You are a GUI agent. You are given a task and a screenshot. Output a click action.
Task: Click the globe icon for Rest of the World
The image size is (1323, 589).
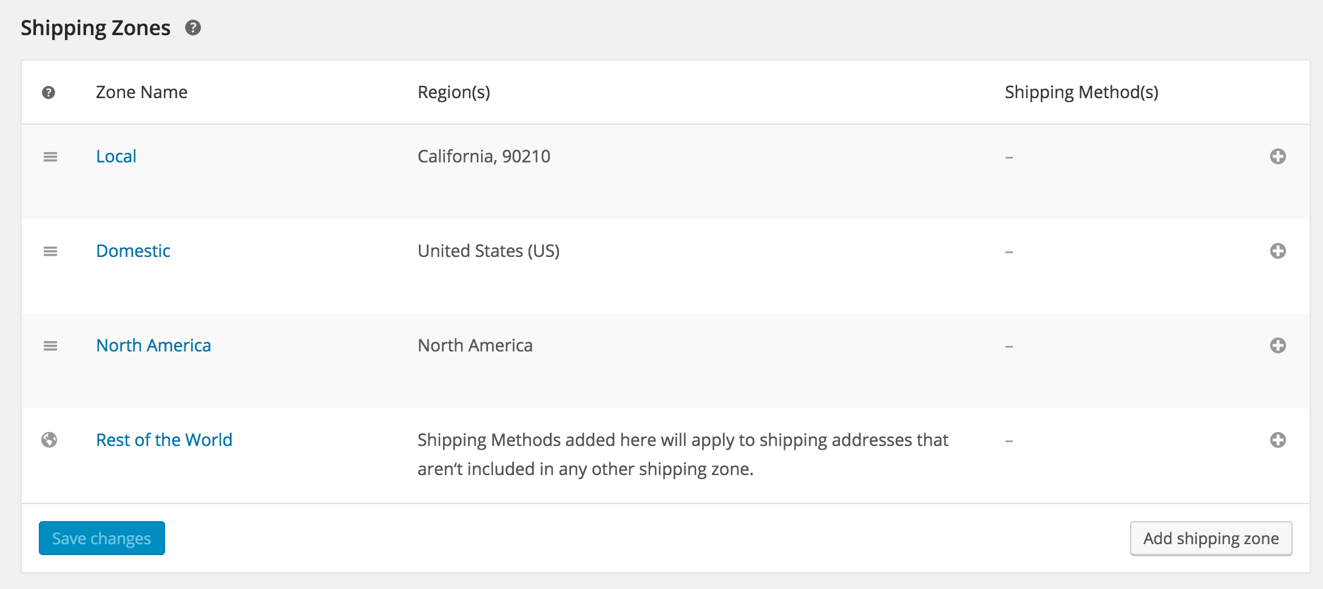49,440
